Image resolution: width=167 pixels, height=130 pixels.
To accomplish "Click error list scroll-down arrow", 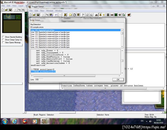I will (x=122, y=47).
